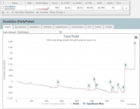Remove DrunkSon row with x link
Viewport: 140px width, 109px height.
(x=126, y=8)
